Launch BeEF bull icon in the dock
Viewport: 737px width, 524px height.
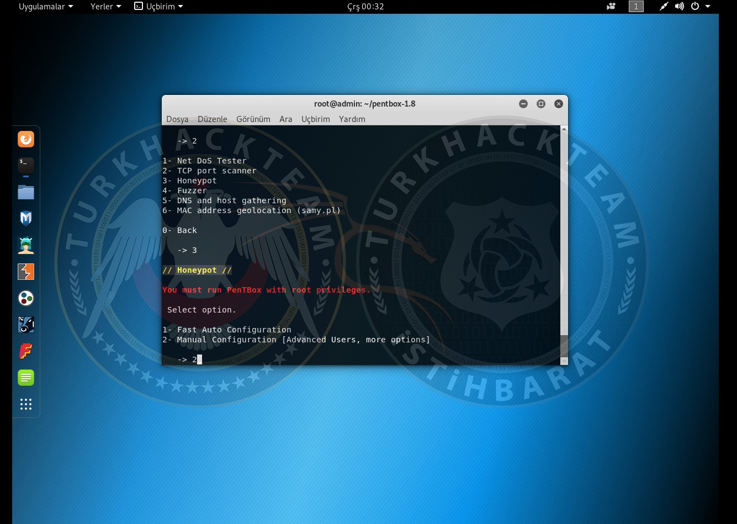(26, 325)
